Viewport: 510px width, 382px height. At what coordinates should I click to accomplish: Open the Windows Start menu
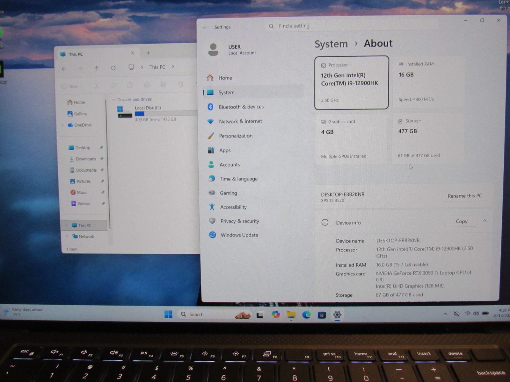click(x=168, y=315)
